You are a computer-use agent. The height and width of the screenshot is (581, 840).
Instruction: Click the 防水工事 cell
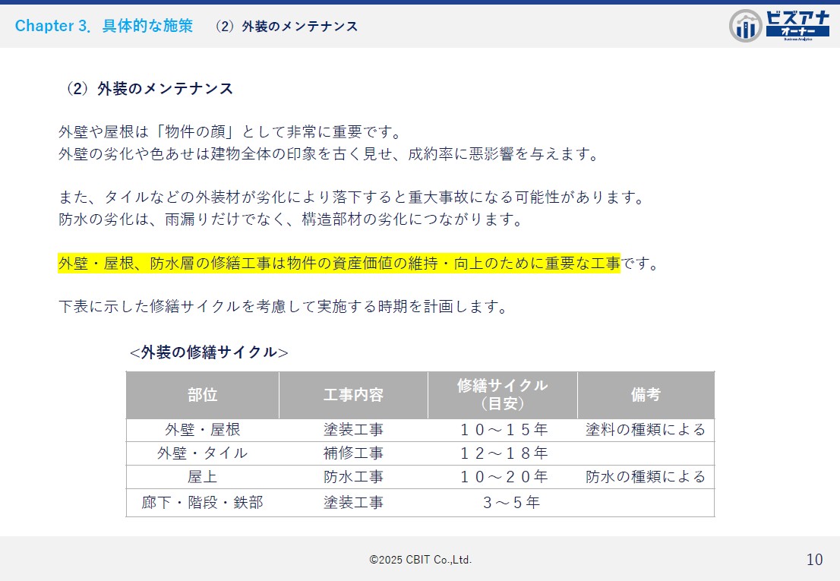click(354, 477)
